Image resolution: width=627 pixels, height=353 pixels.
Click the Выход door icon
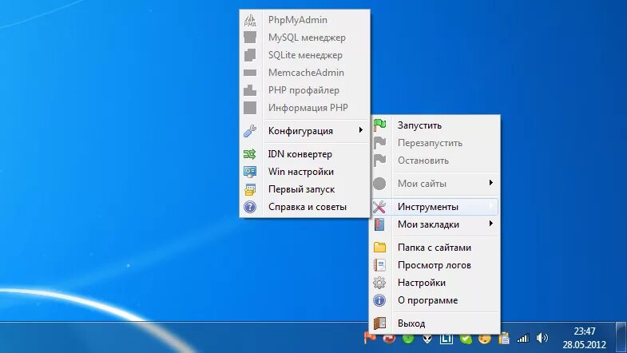coord(379,323)
